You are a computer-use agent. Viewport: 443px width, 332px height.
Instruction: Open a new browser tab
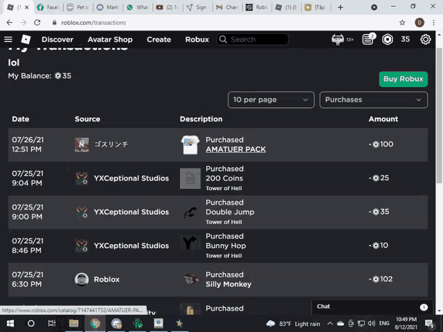coord(341,8)
